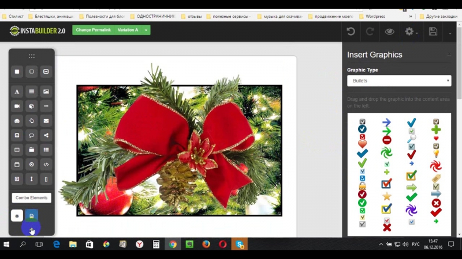
Task: Select the bullet list element tool
Action: click(x=46, y=150)
